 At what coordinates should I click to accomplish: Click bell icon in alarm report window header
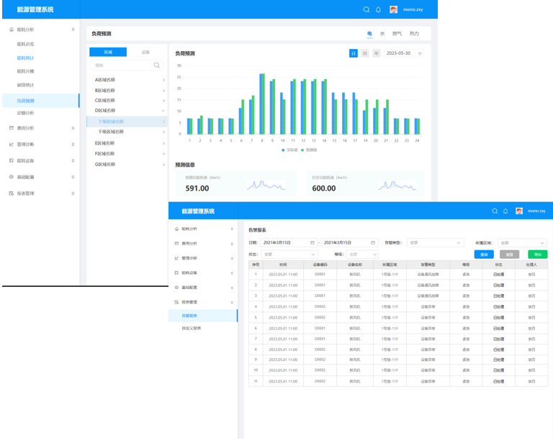coord(505,211)
